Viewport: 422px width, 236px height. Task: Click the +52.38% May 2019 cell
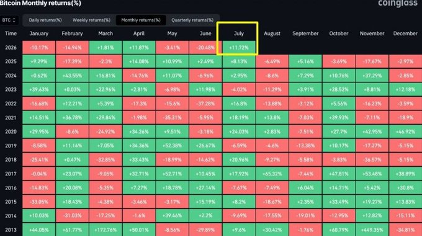pyautogui.click(x=173, y=146)
